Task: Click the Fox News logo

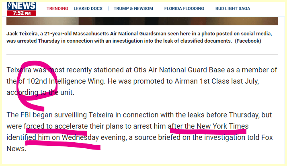Action: (x=21, y=6)
